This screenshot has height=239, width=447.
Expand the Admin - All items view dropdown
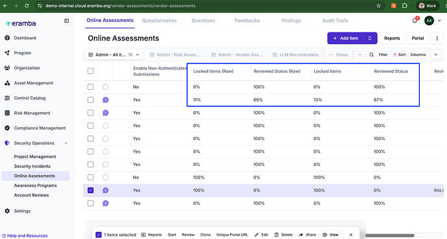[137, 54]
